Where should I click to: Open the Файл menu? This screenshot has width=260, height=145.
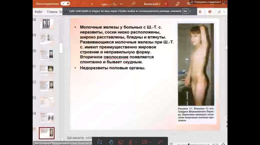pos(38,12)
